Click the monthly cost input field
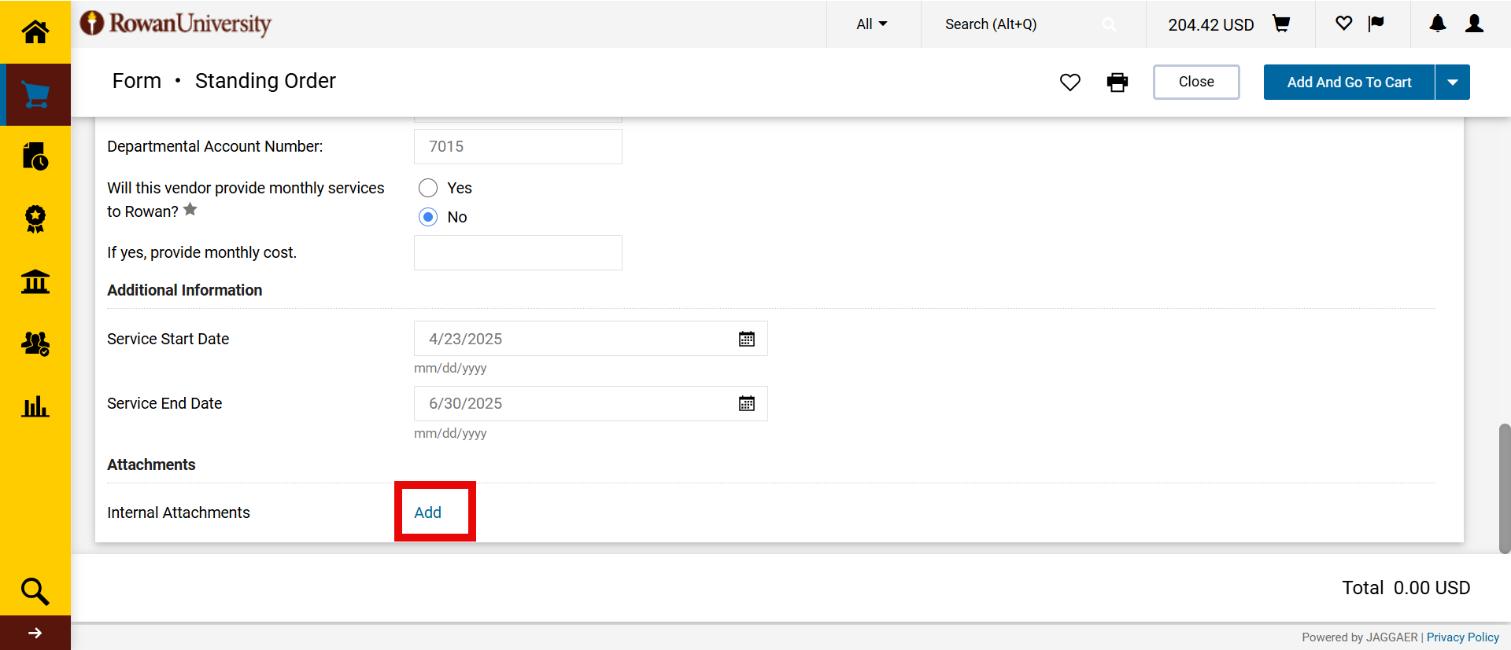This screenshot has width=1511, height=650. coord(518,253)
